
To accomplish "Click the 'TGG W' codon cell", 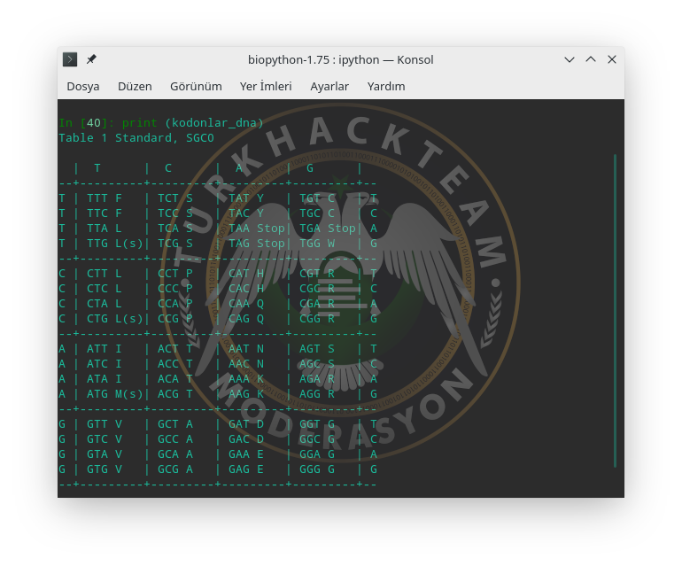I will pyautogui.click(x=317, y=244).
